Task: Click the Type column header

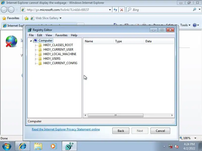Action: [x=129, y=41]
